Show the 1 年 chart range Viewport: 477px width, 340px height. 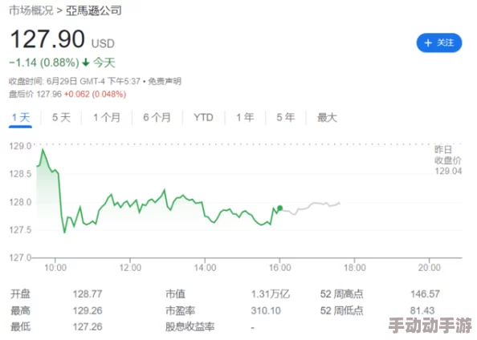point(245,117)
